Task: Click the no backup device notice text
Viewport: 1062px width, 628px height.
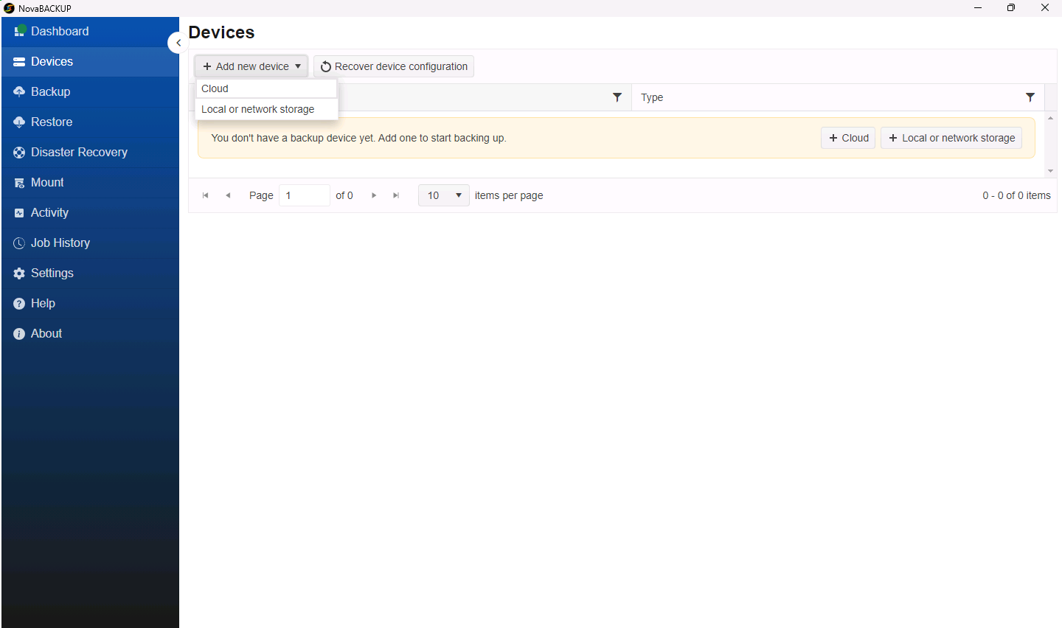Action: point(358,138)
